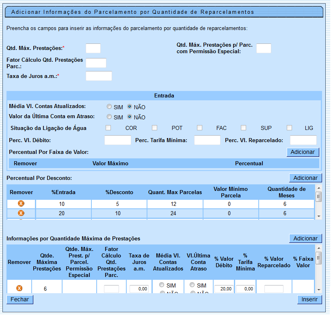
Task: Remove the row with 6 Máxima Prestações
Action: (x=19, y=288)
